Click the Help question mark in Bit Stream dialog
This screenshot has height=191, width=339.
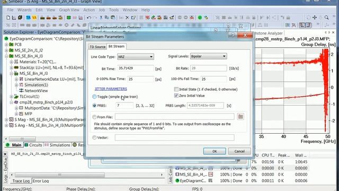pos(233,35)
